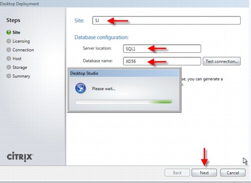Viewport: 251px width, 183px height.
Task: Click the Desktop Studio dialog title bar
Action: coord(124,73)
